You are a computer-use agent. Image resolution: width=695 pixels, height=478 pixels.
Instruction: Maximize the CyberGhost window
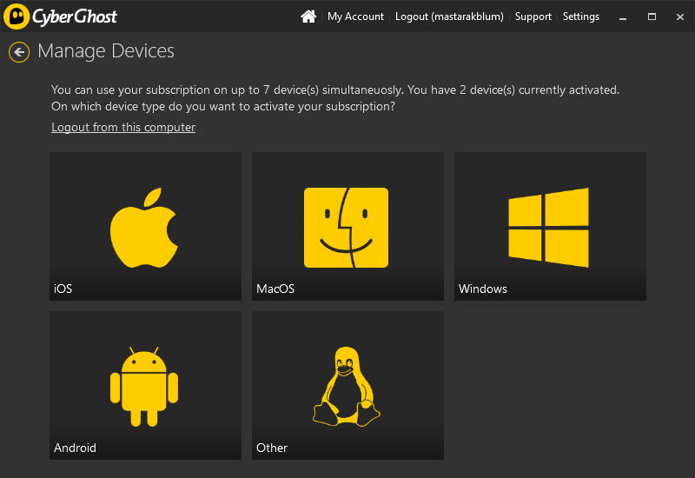(x=652, y=17)
